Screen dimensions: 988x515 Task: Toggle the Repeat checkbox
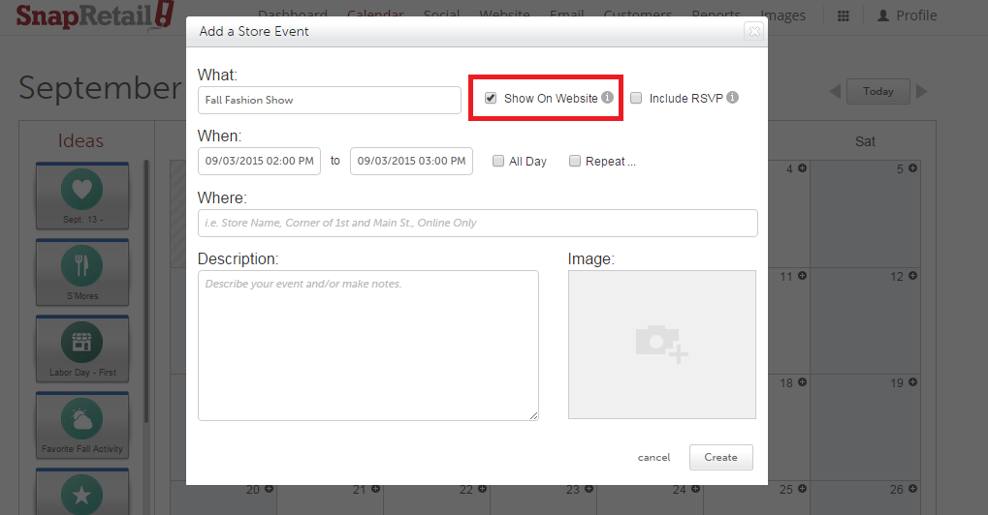pos(575,162)
